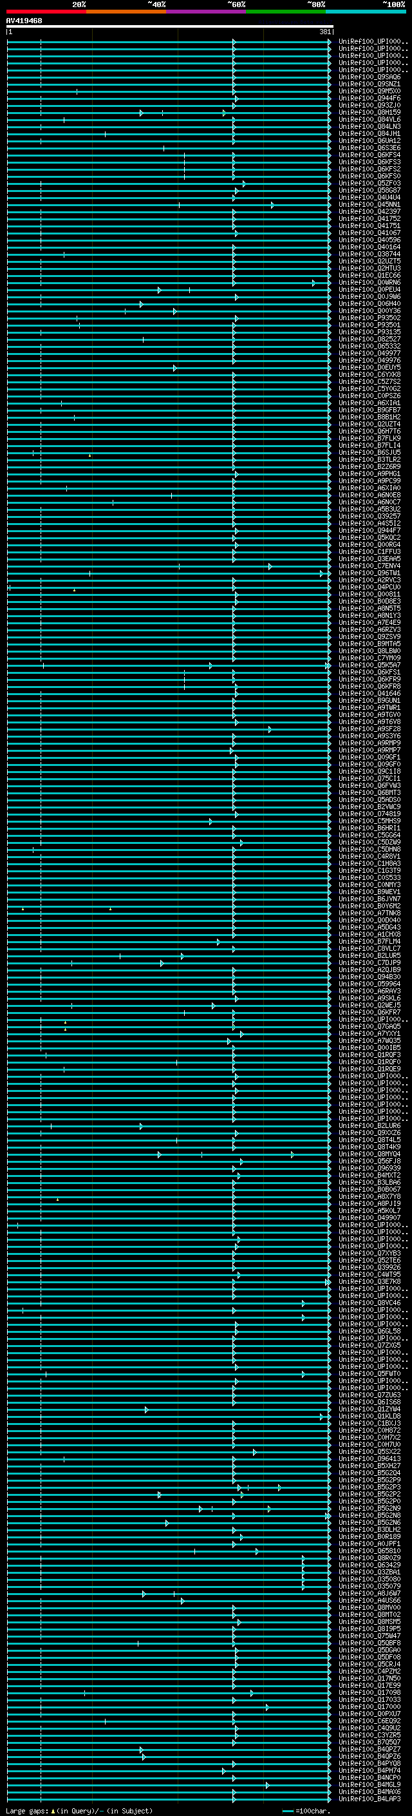This screenshot has width=412, height=1816.
Task: Select hit label UniRef100_Q0WRN6
Action: (369, 283)
